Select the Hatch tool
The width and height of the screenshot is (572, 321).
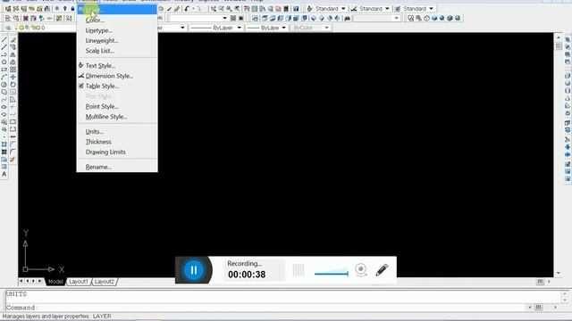[4, 144]
